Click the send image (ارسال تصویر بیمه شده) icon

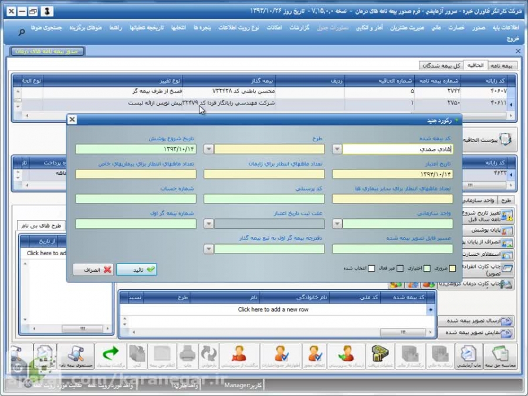(506, 321)
